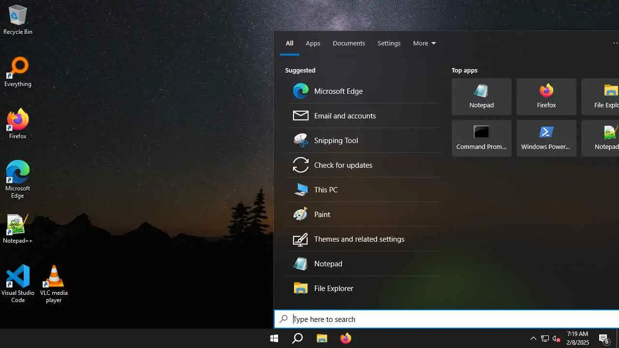Expand the More filter dropdown

point(424,43)
